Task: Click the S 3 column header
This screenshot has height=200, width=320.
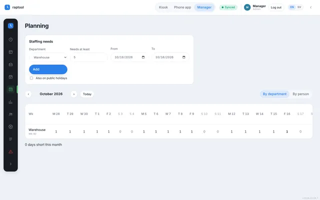Action: tap(120, 114)
